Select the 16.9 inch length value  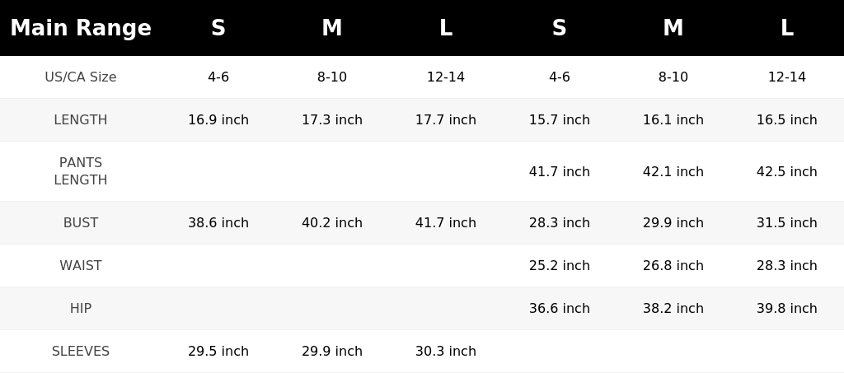pos(218,120)
